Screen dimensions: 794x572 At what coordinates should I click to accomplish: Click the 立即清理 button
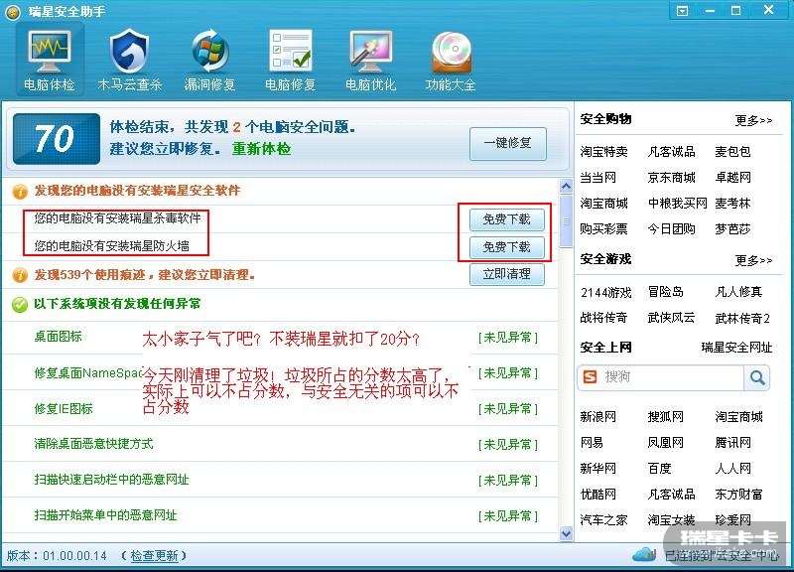[x=507, y=274]
